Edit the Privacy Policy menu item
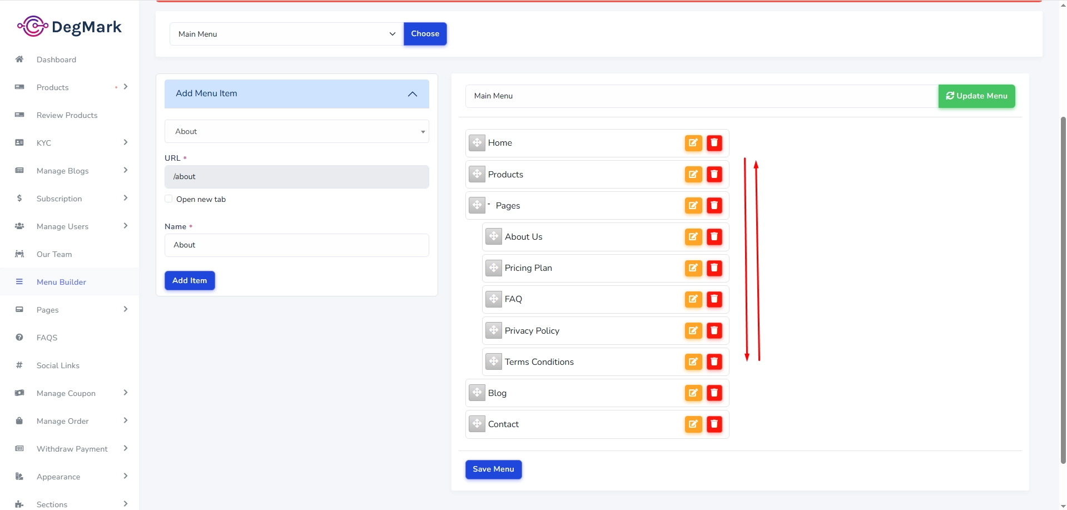Image resolution: width=1067 pixels, height=510 pixels. [693, 330]
